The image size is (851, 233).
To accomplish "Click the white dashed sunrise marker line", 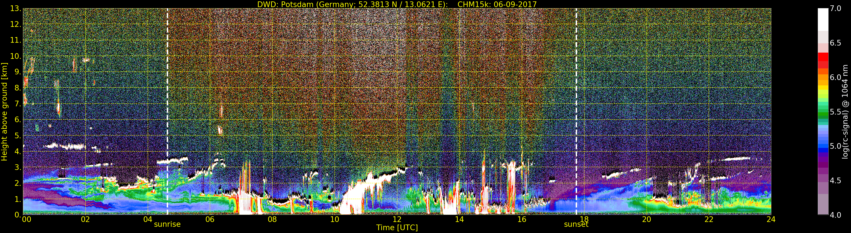I will (x=168, y=112).
